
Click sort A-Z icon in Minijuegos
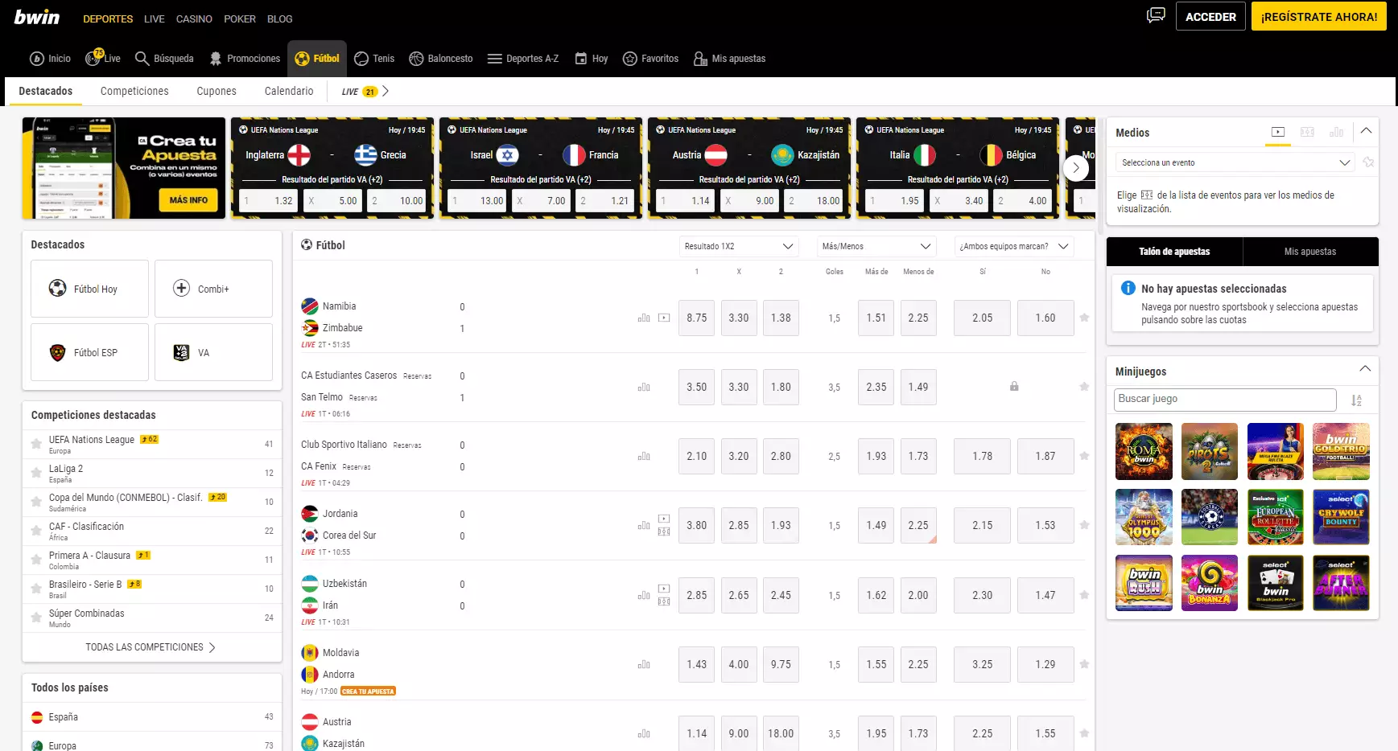point(1356,400)
